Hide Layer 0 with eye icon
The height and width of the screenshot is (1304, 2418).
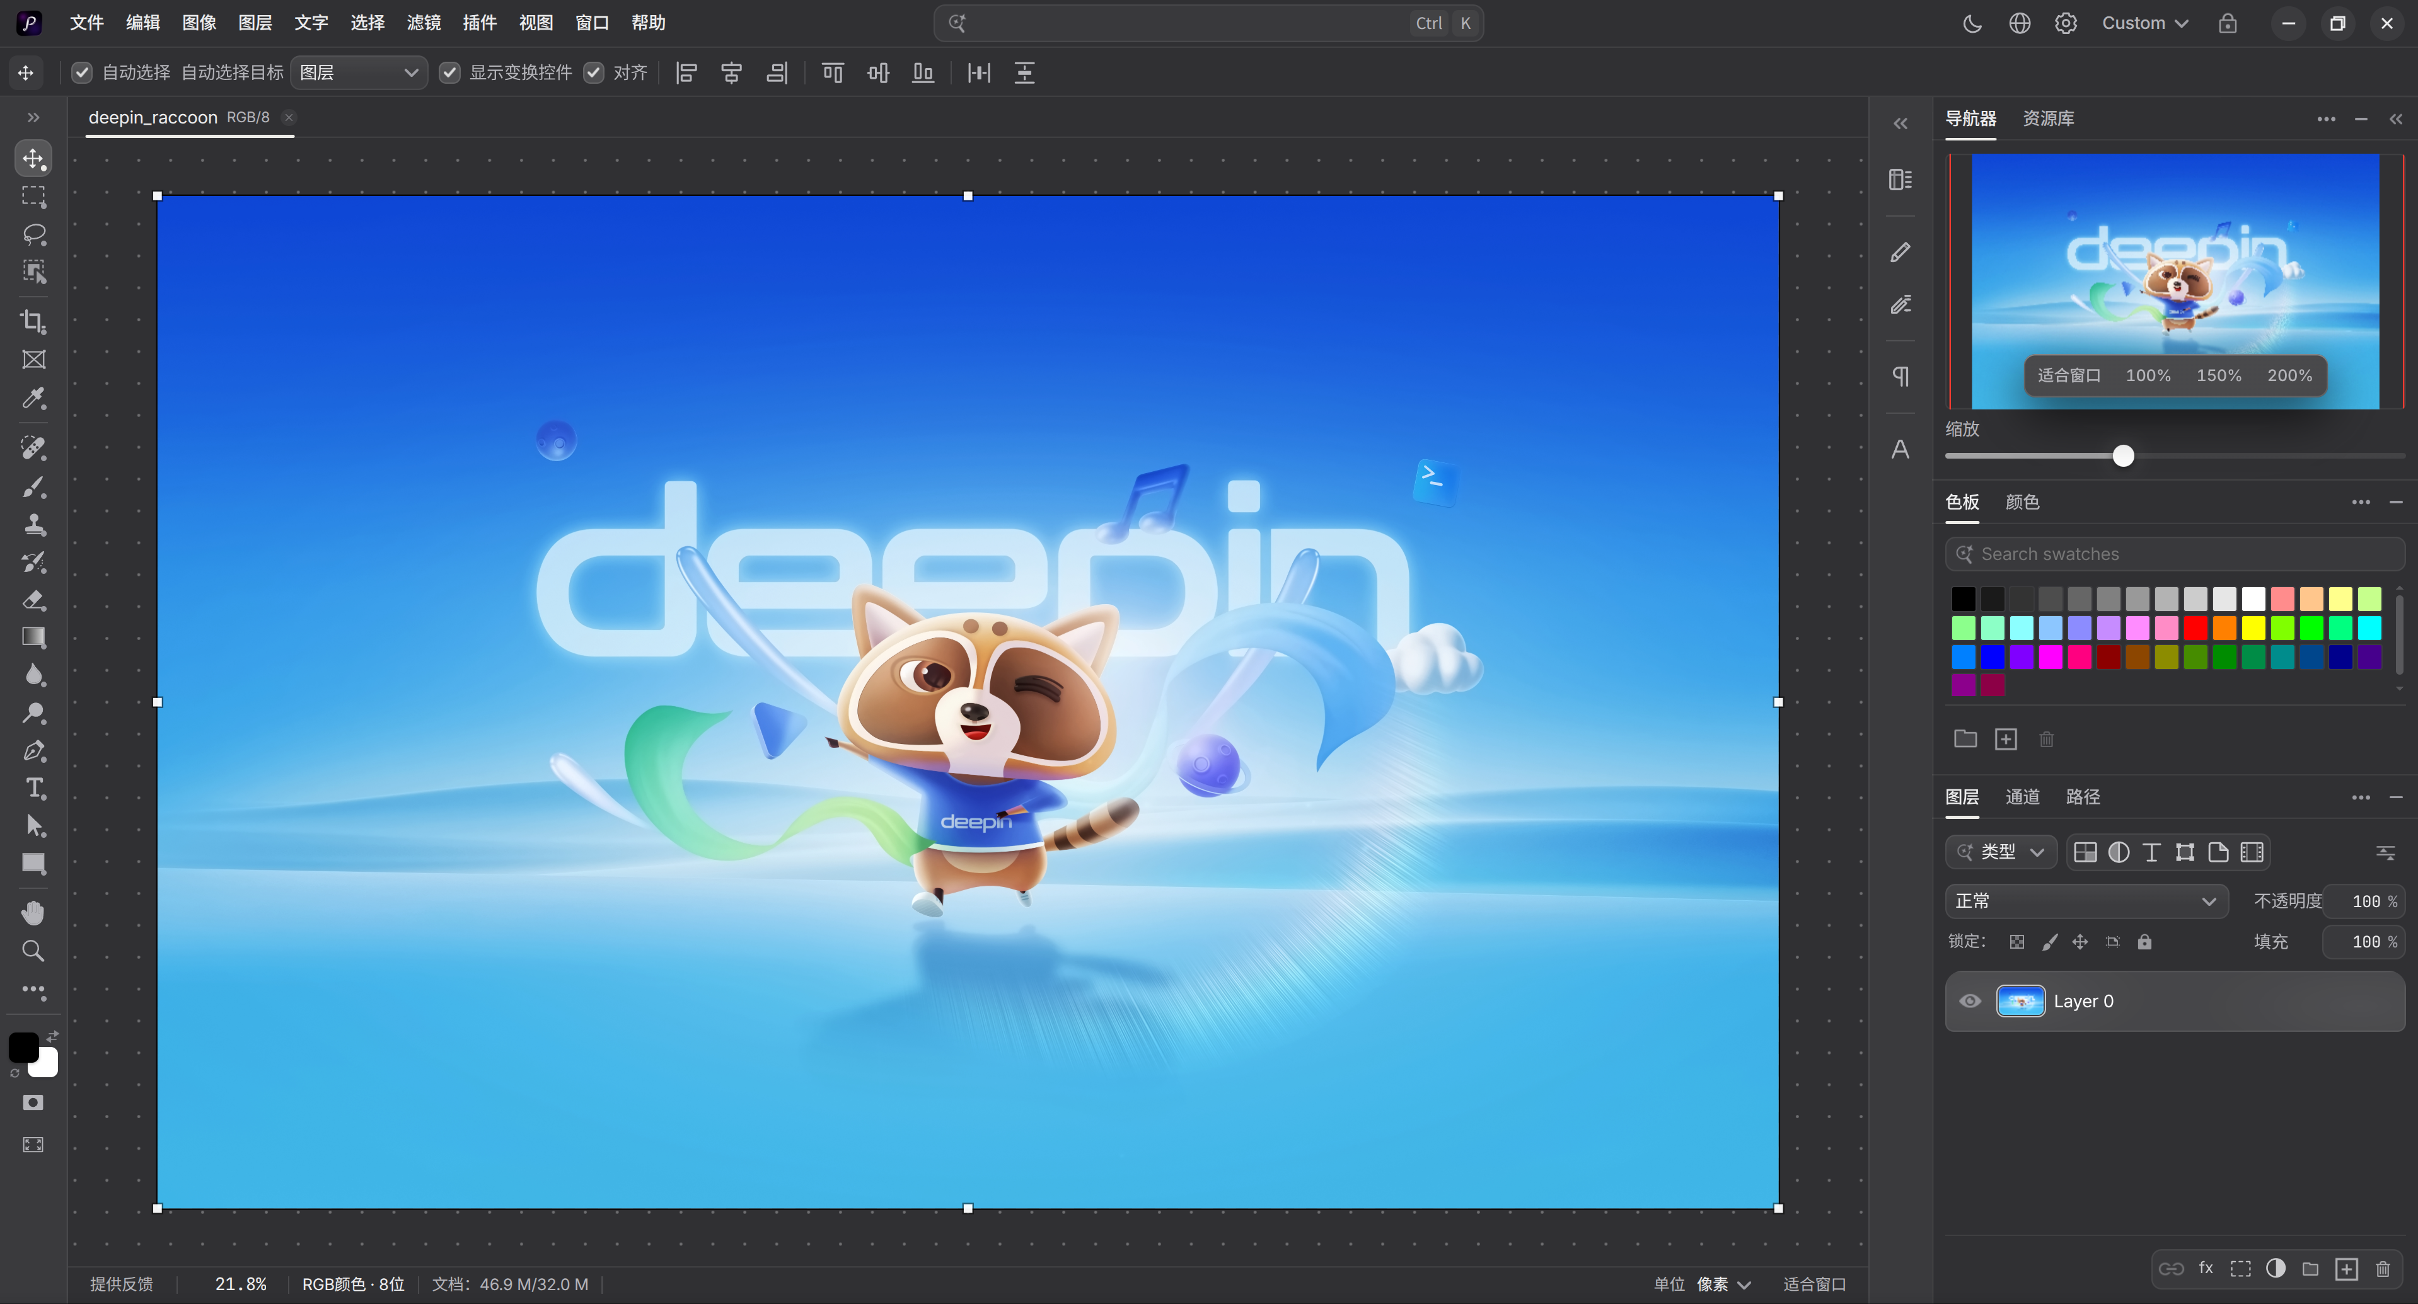[x=1970, y=1001]
